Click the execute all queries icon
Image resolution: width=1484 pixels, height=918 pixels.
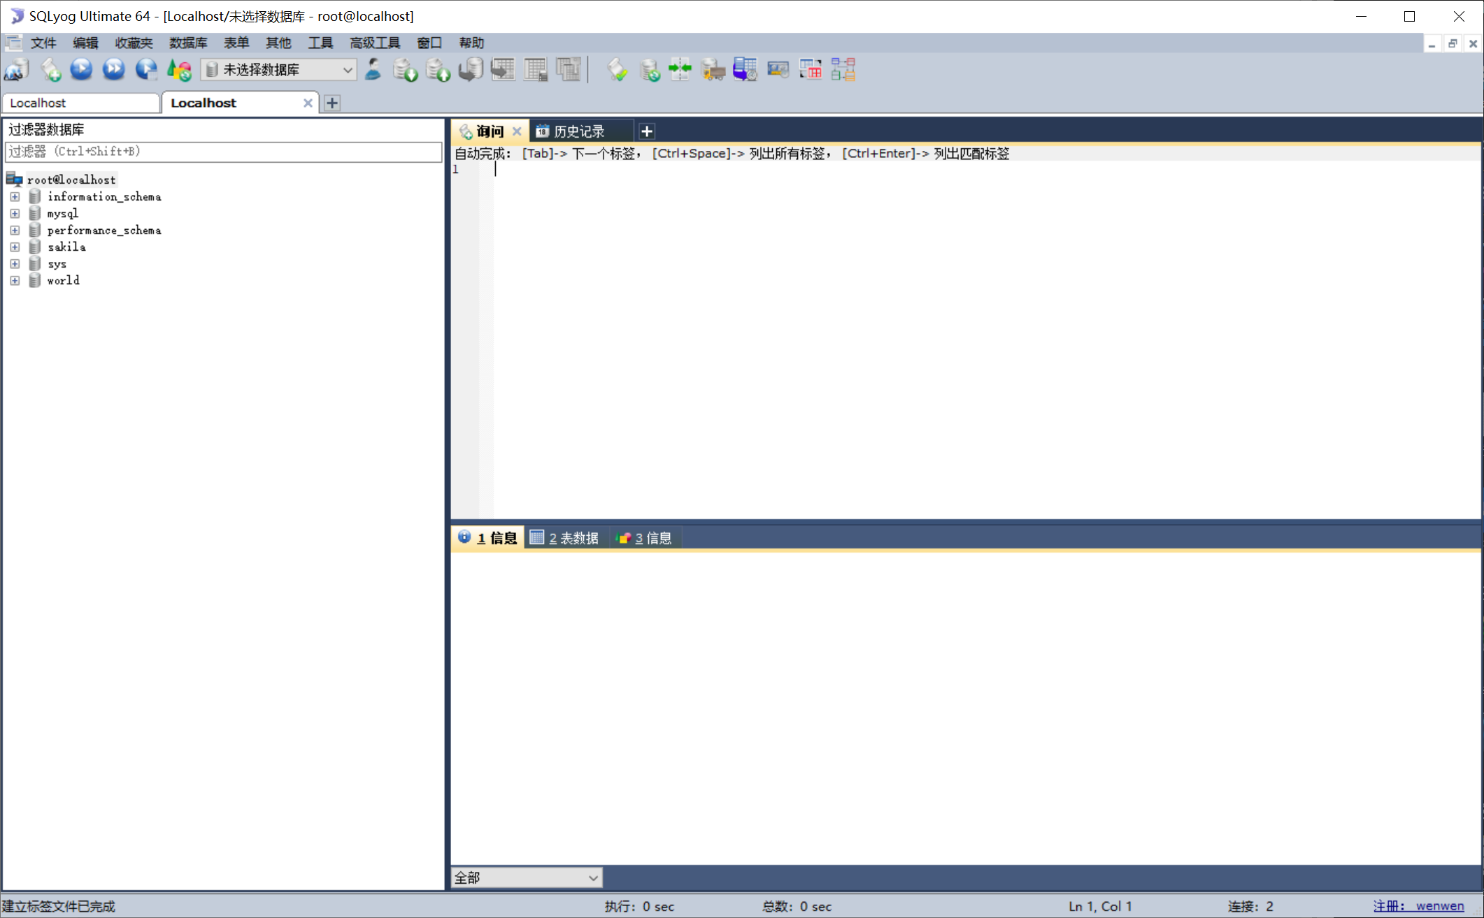click(x=114, y=70)
